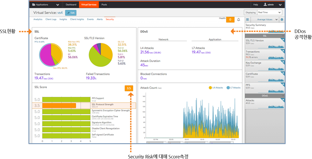Switch to the Client Logs sub-tab
The image size is (312, 159).
click(51, 19)
